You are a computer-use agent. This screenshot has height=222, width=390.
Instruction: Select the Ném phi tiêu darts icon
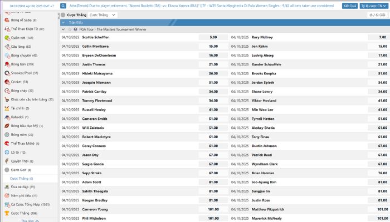[7, 195]
